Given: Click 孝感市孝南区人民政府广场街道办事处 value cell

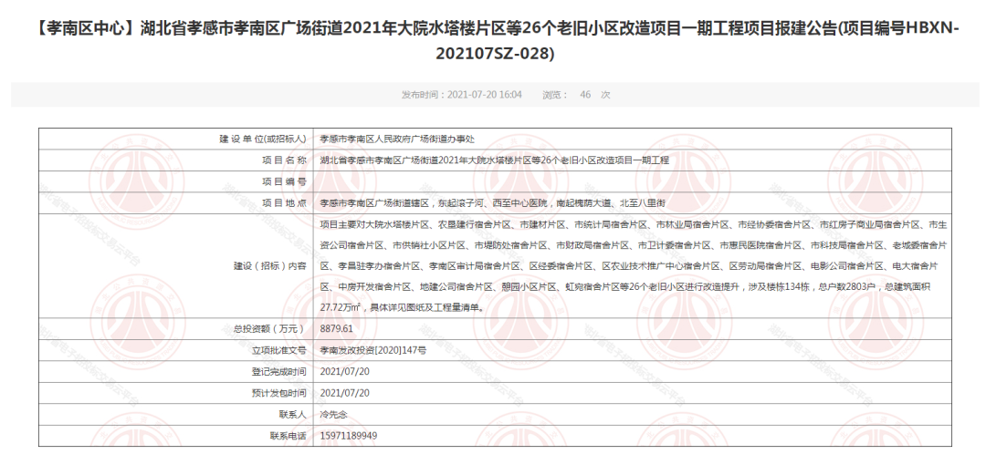Looking at the screenshot, I should pyautogui.click(x=397, y=139).
